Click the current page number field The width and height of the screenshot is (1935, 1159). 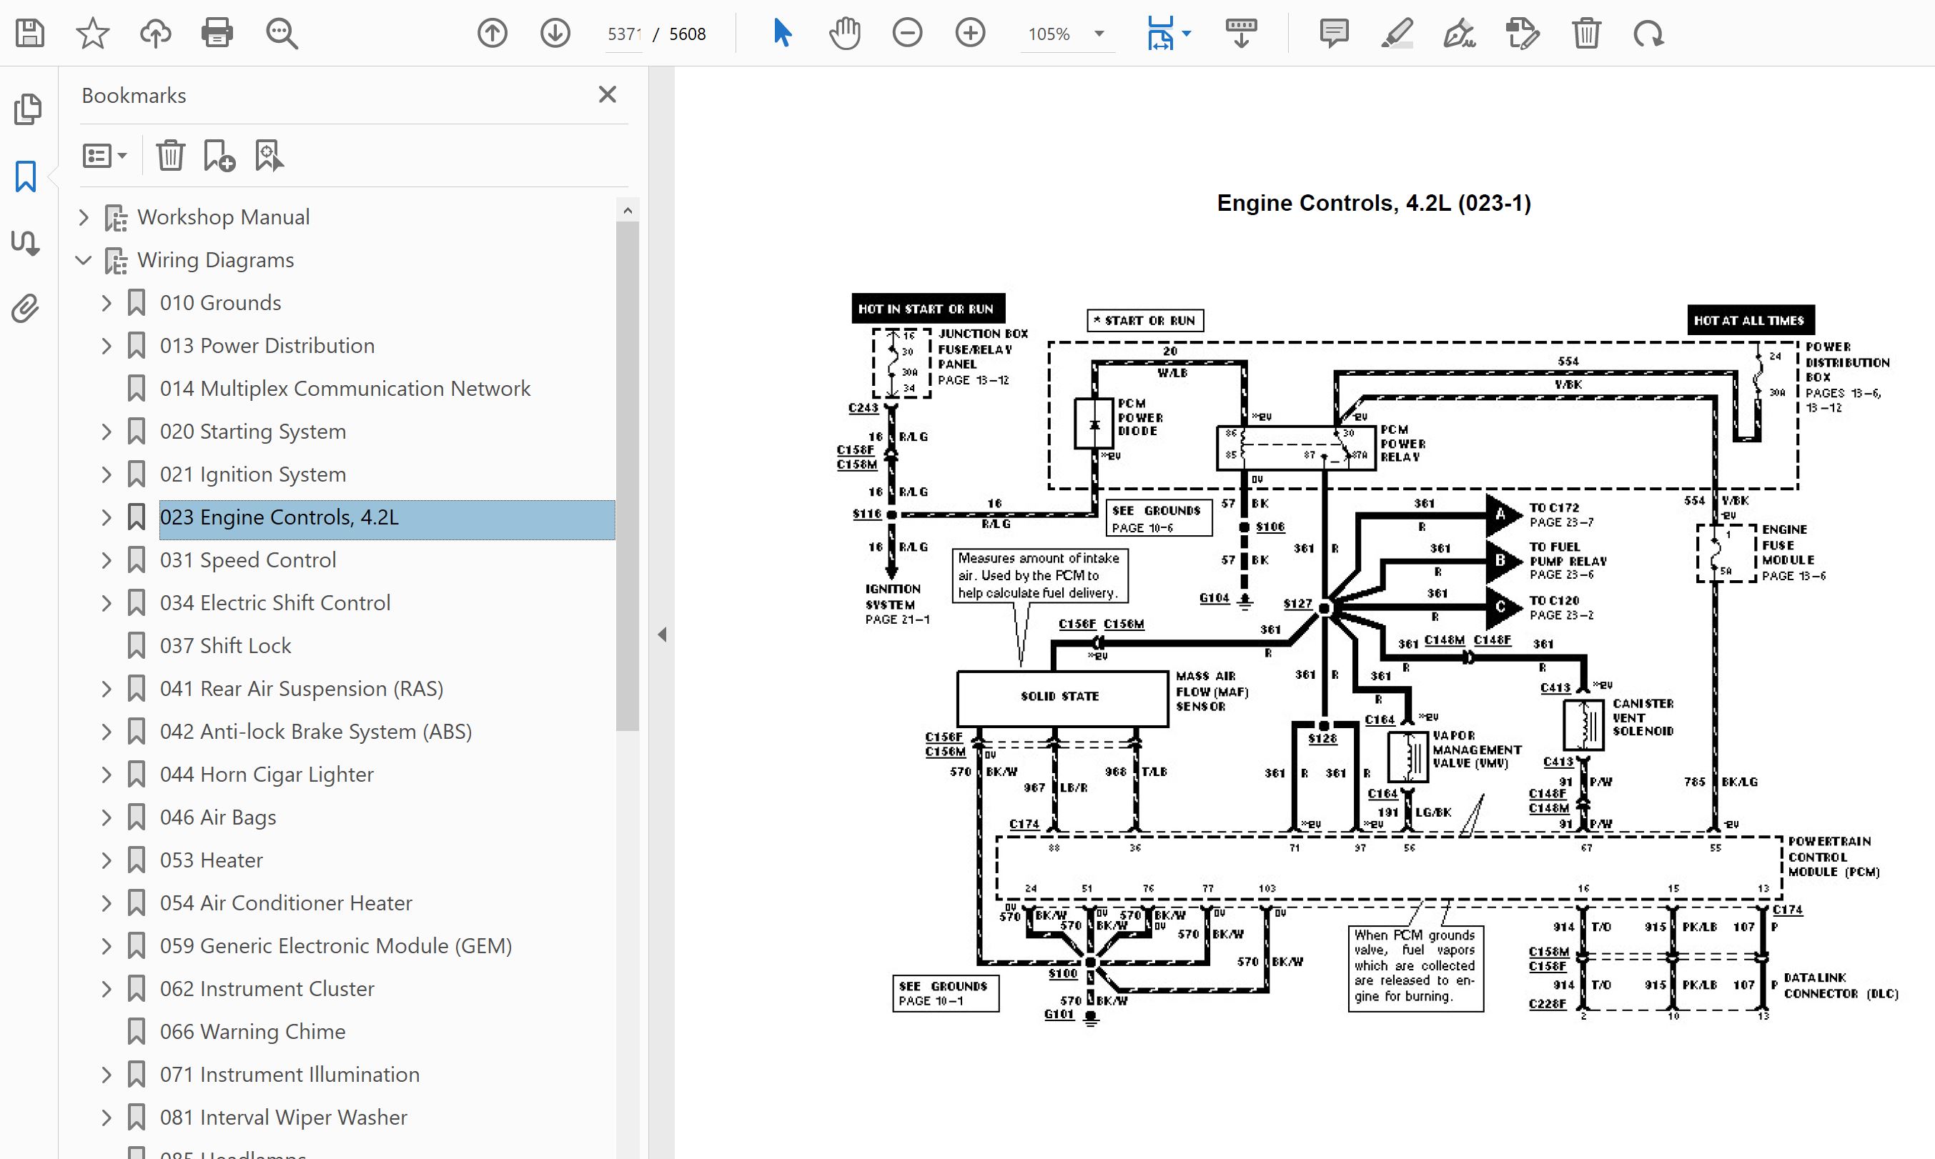pos(623,34)
